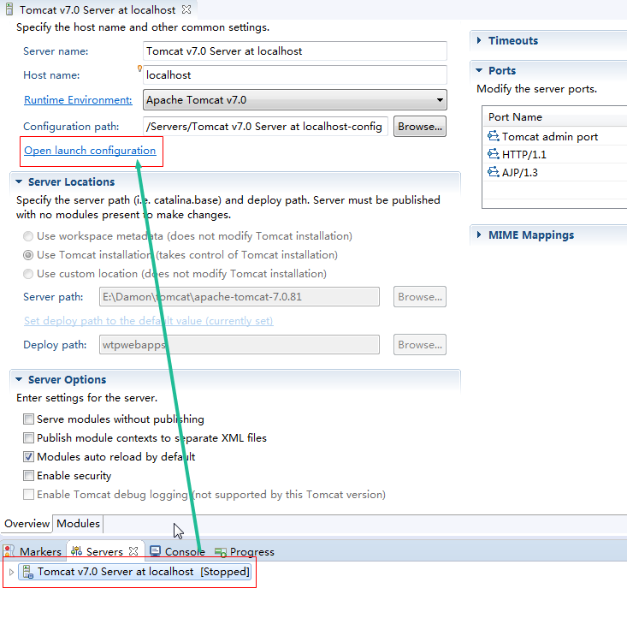627x618 pixels.
Task: Close the Servers view tab
Action: point(133,551)
